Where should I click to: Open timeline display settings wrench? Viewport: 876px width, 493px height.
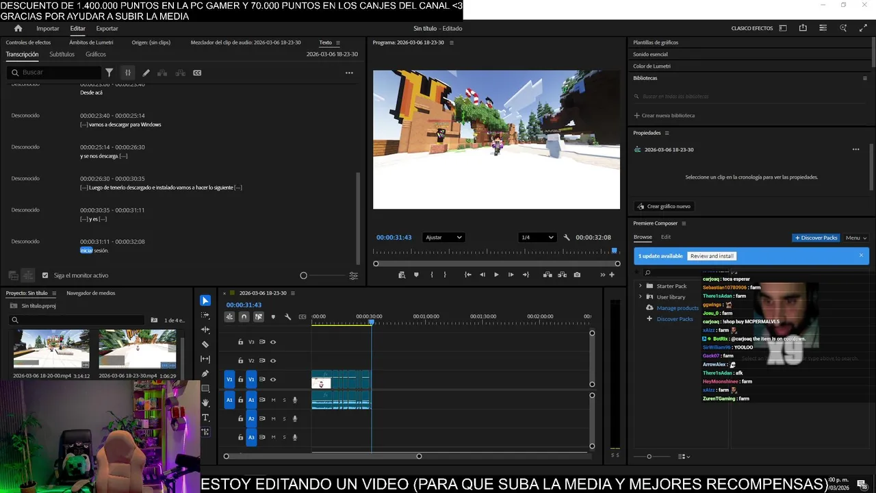(x=287, y=316)
